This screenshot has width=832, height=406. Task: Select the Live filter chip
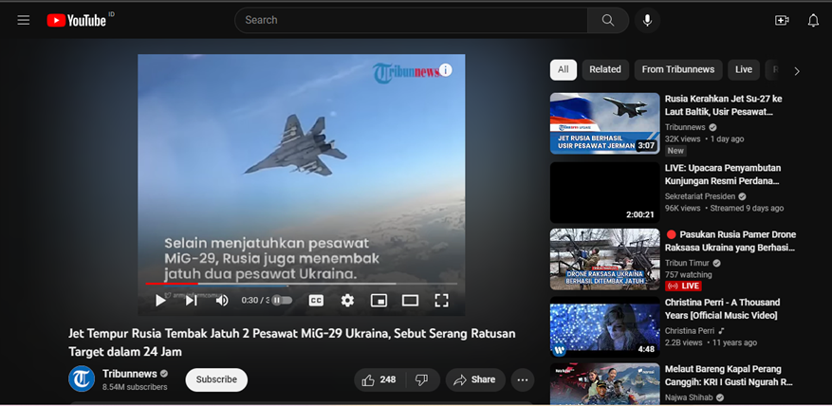pos(744,69)
